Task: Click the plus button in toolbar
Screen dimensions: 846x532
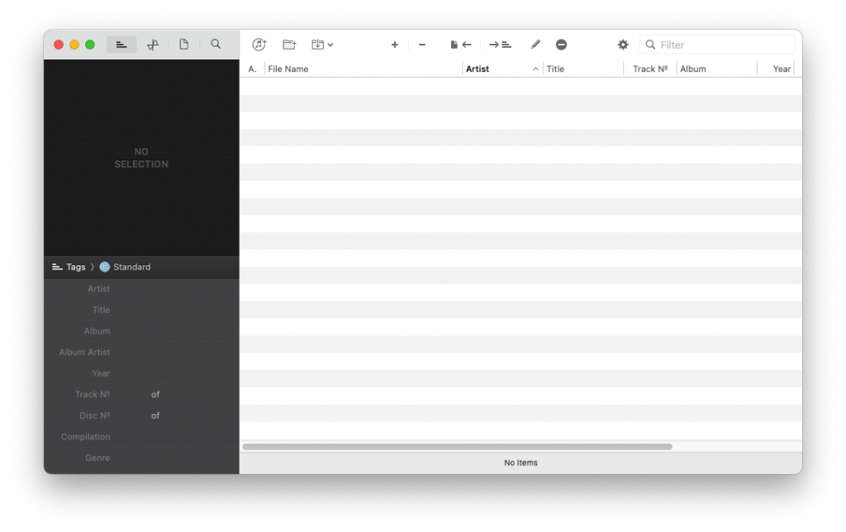Action: (x=394, y=45)
